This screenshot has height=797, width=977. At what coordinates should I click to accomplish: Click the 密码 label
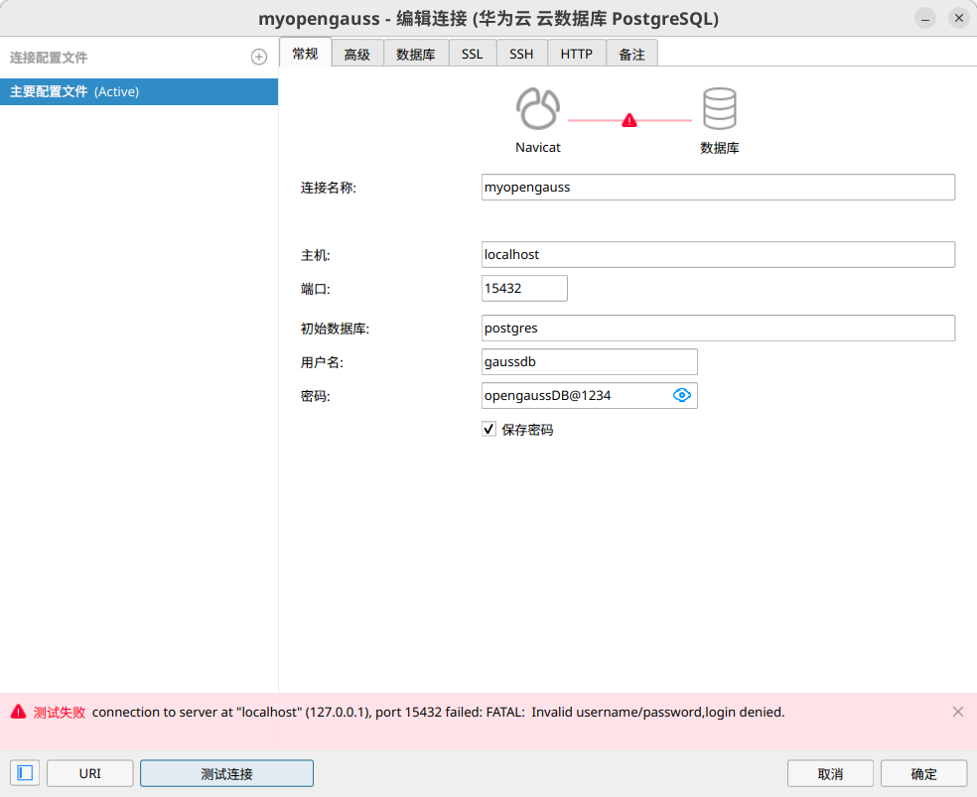[x=316, y=396]
